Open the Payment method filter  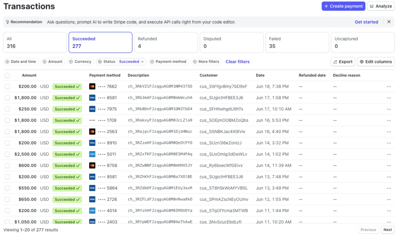pos(169,61)
